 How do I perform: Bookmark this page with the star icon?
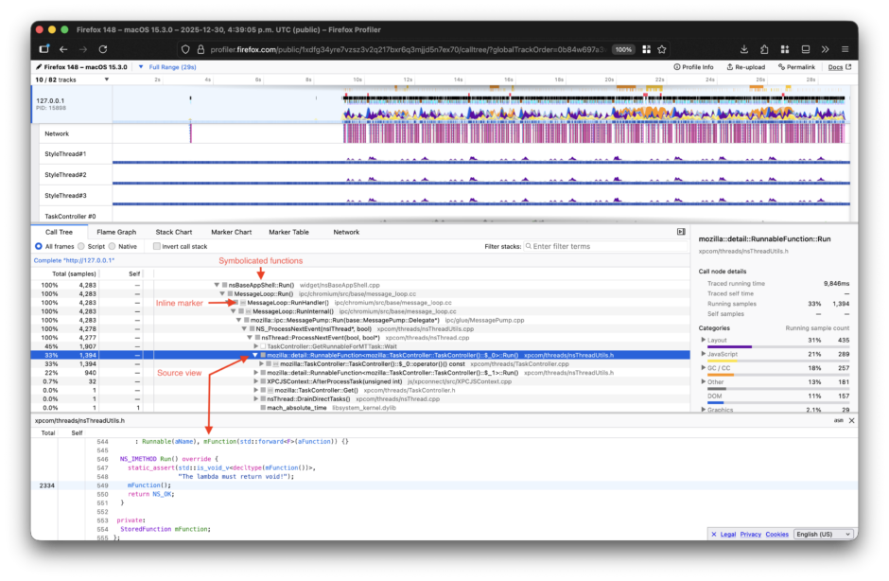662,49
